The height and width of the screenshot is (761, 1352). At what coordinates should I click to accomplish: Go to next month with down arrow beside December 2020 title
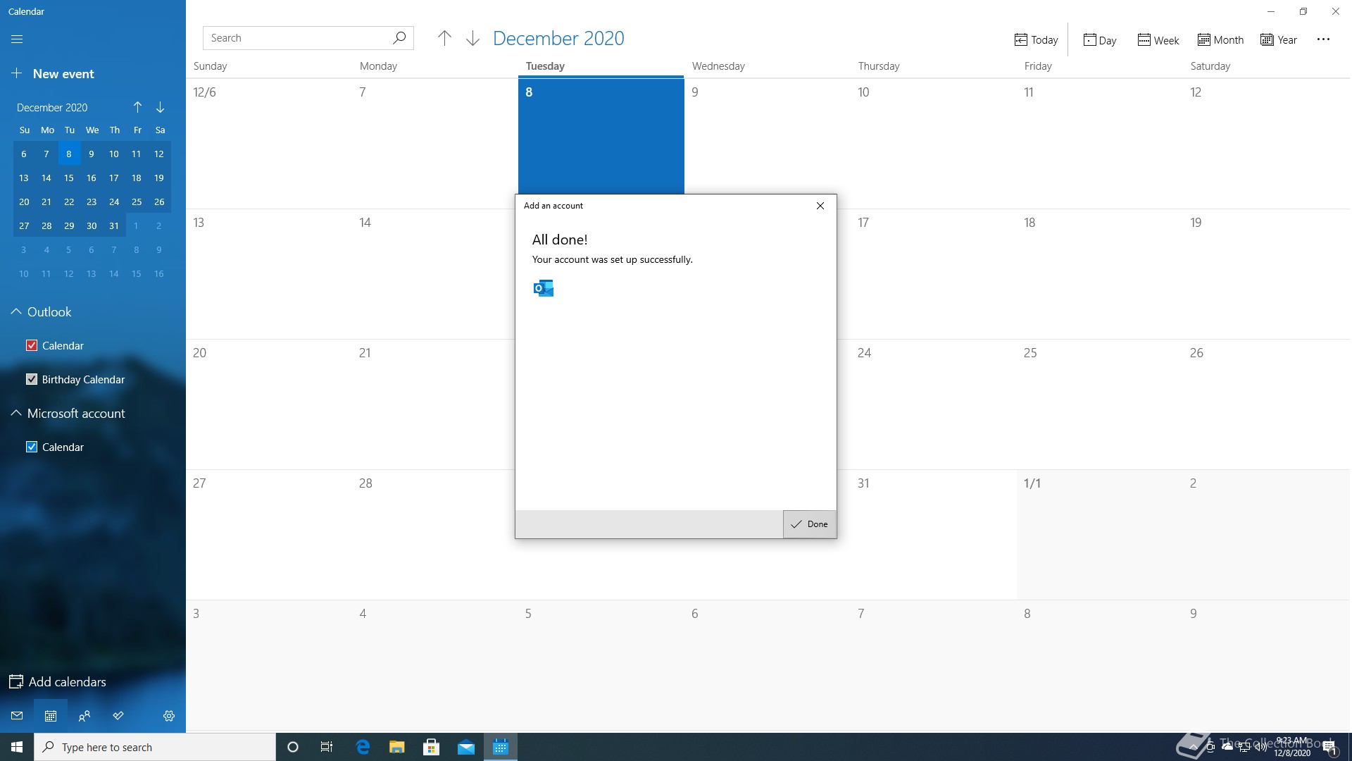[472, 38]
